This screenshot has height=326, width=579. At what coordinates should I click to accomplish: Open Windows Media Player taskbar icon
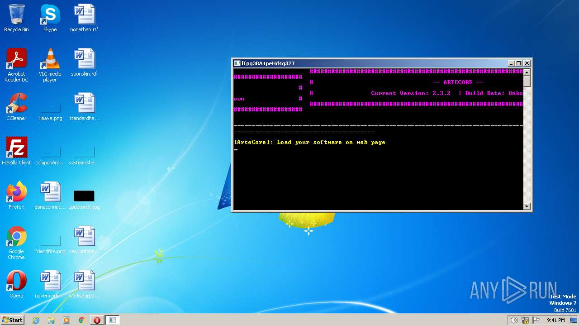pyautogui.click(x=66, y=320)
